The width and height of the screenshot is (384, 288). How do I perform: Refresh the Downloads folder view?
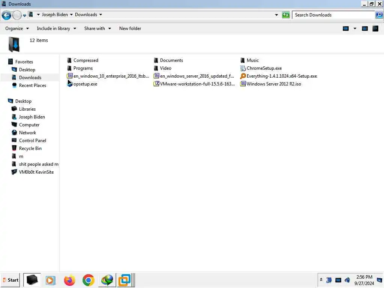point(285,15)
